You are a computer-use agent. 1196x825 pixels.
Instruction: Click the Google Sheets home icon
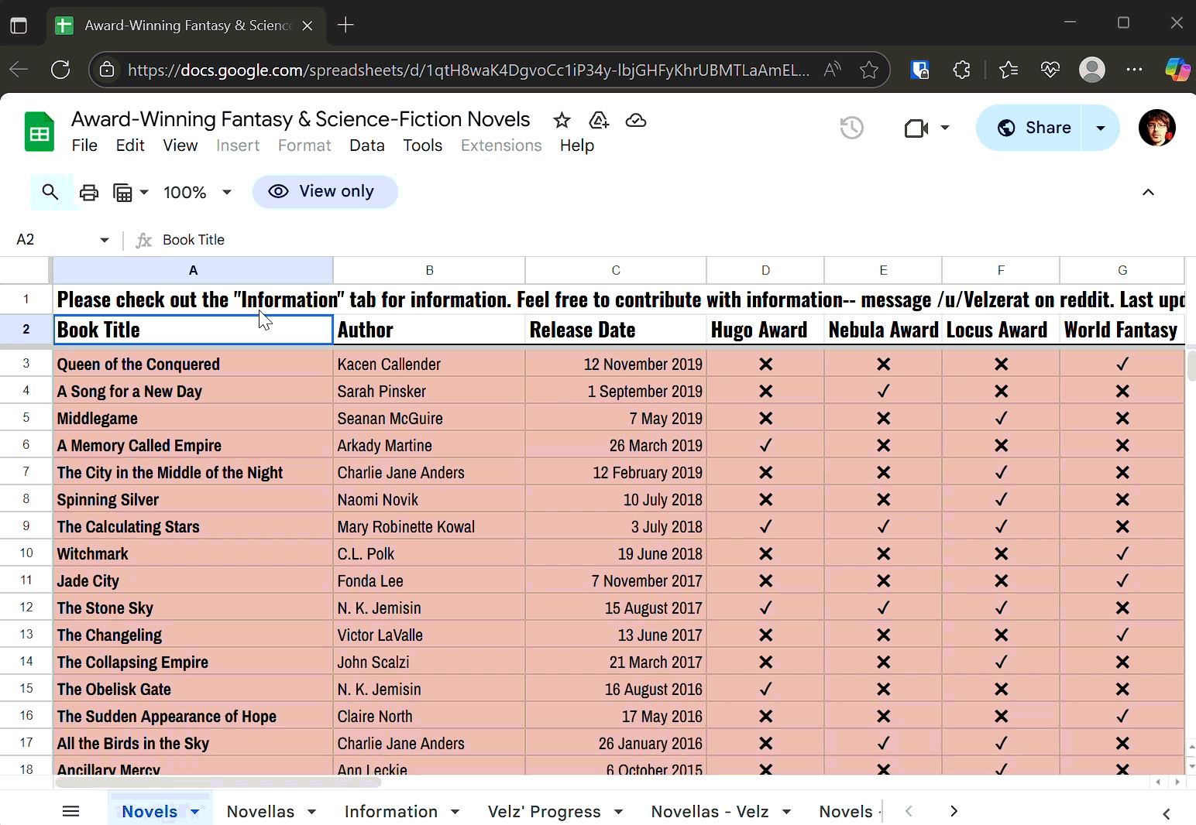click(x=39, y=132)
